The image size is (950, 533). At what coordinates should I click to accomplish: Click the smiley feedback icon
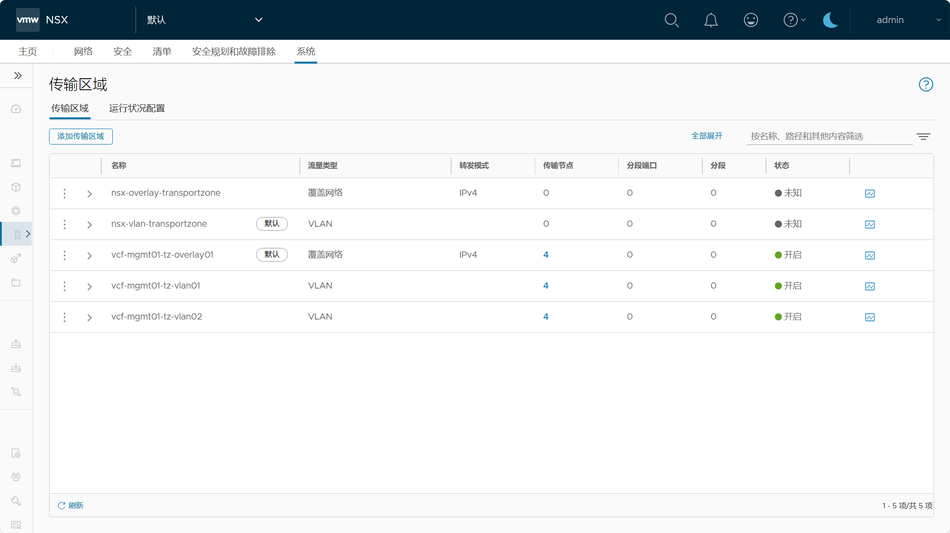[751, 20]
